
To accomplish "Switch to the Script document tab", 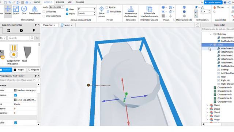I will click(x=67, y=25).
